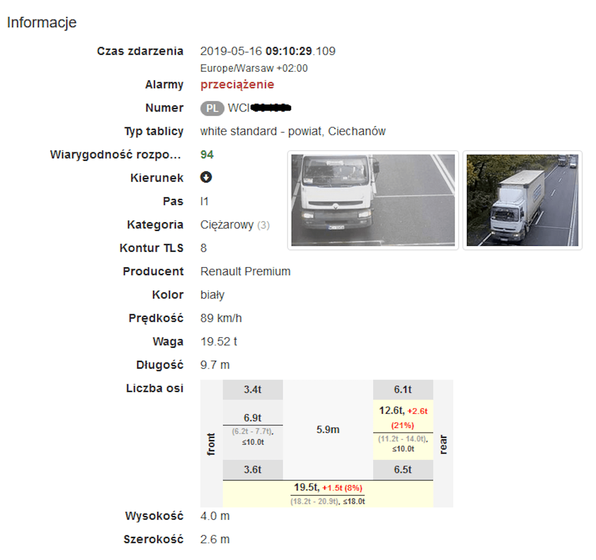Screen dimensions: 596x560
Task: Click the event timestamp 09:10:29
Action: 289,51
